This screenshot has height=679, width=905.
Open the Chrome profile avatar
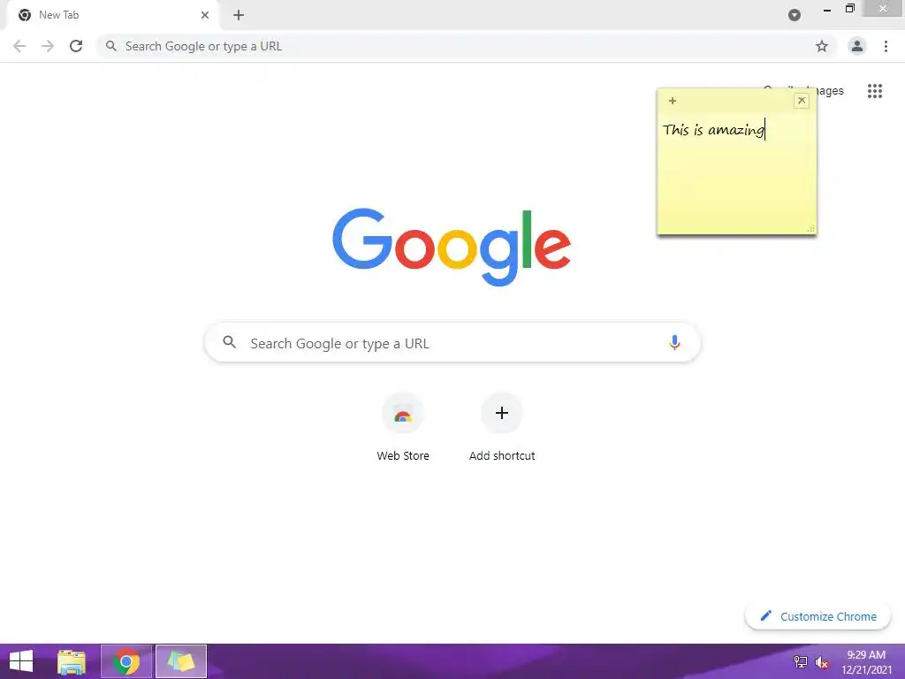point(856,46)
